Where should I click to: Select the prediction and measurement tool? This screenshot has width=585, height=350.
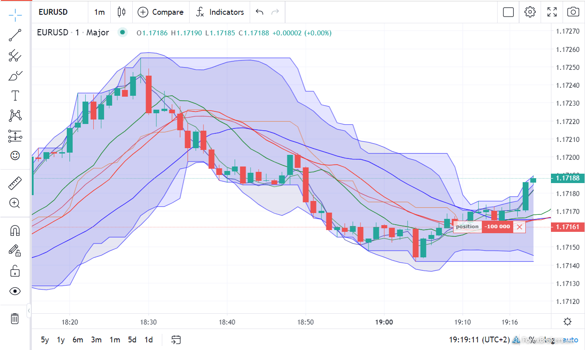[15, 136]
